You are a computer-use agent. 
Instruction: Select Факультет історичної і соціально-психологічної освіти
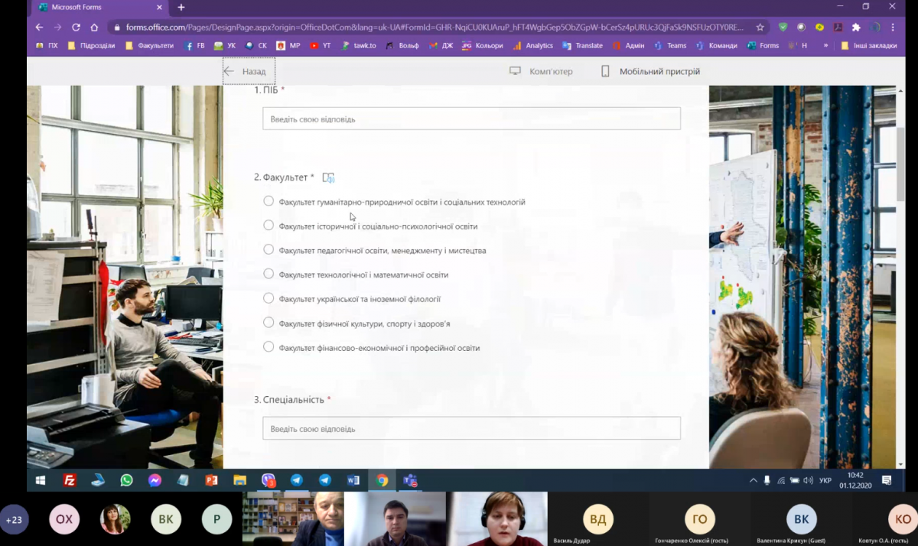tap(269, 225)
